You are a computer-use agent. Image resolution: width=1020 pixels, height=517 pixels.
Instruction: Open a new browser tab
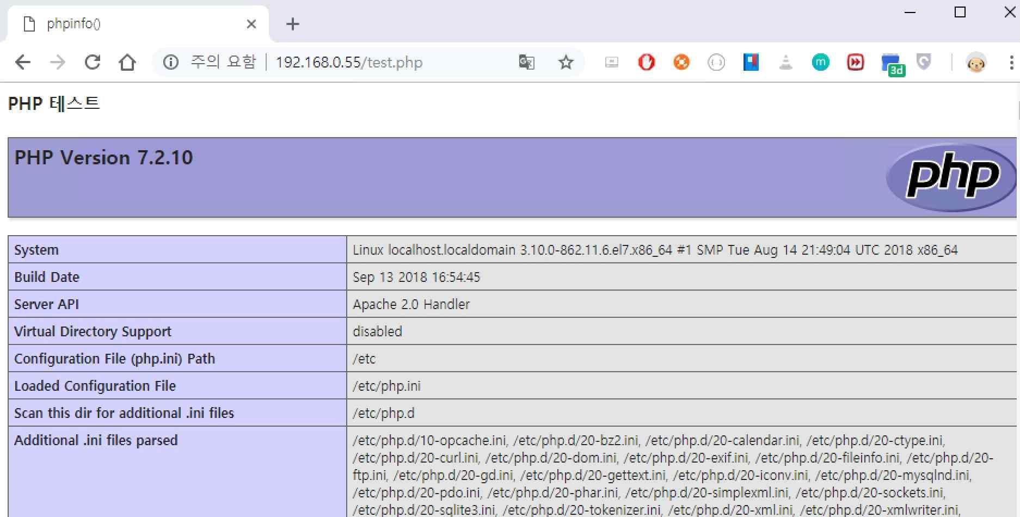[x=293, y=23]
